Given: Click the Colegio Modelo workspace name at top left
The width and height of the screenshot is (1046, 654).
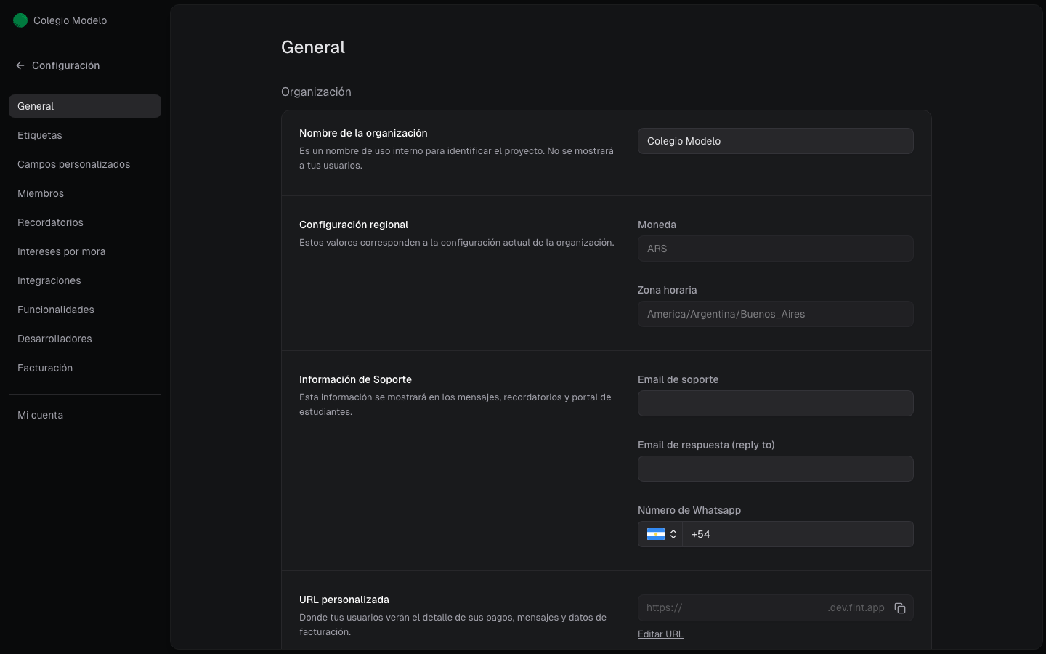Looking at the screenshot, I should tap(70, 20).
